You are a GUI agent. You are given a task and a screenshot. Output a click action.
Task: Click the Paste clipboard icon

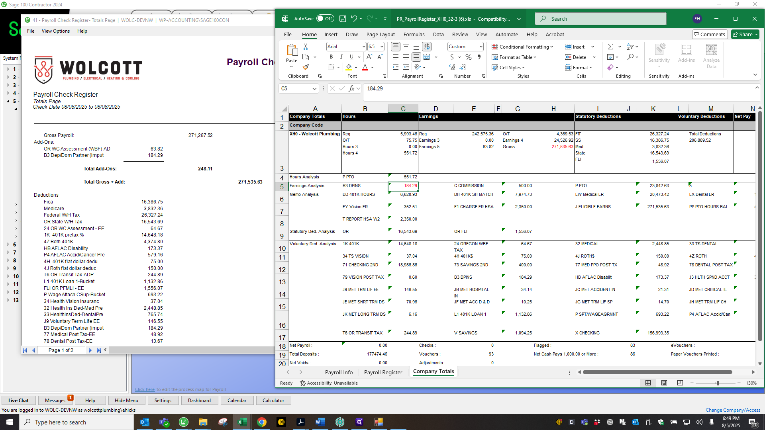point(292,50)
